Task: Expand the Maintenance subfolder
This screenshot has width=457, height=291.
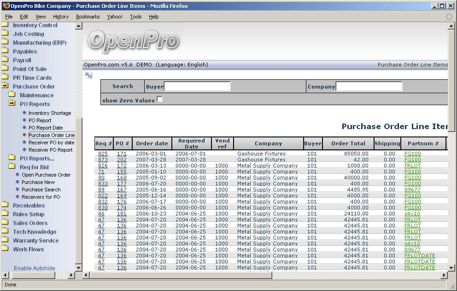Action: 12,95
